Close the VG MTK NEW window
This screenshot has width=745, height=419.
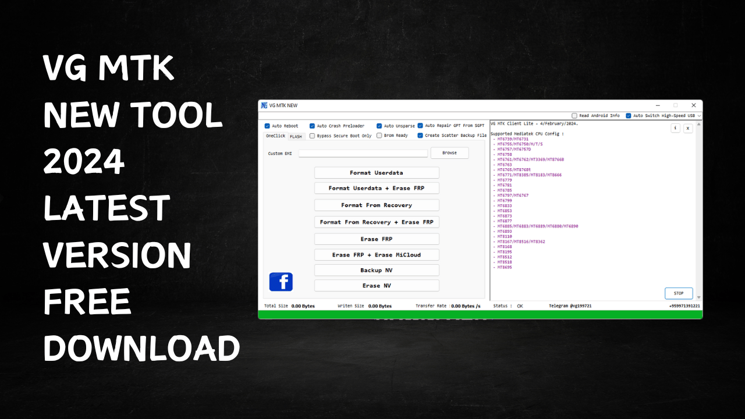point(694,105)
